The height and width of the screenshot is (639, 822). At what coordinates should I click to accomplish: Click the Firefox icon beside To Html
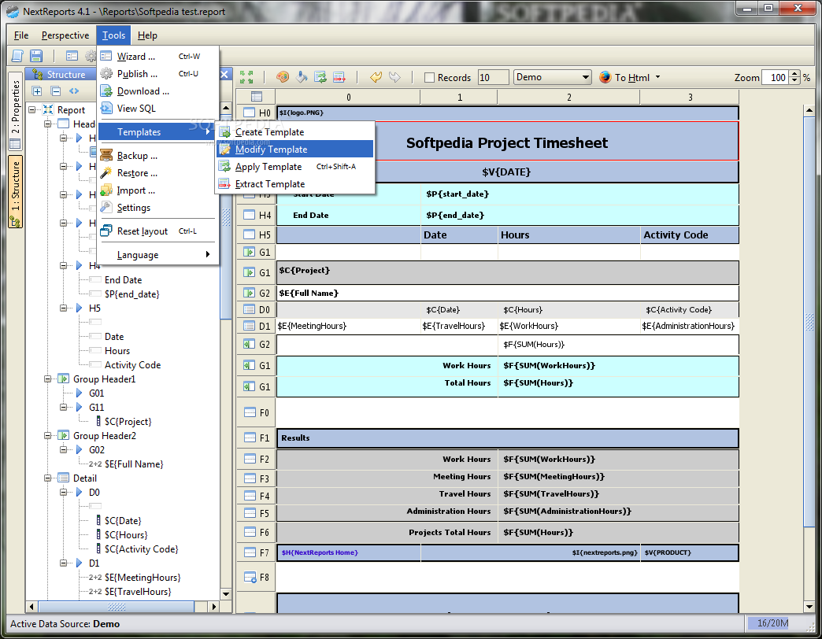605,77
